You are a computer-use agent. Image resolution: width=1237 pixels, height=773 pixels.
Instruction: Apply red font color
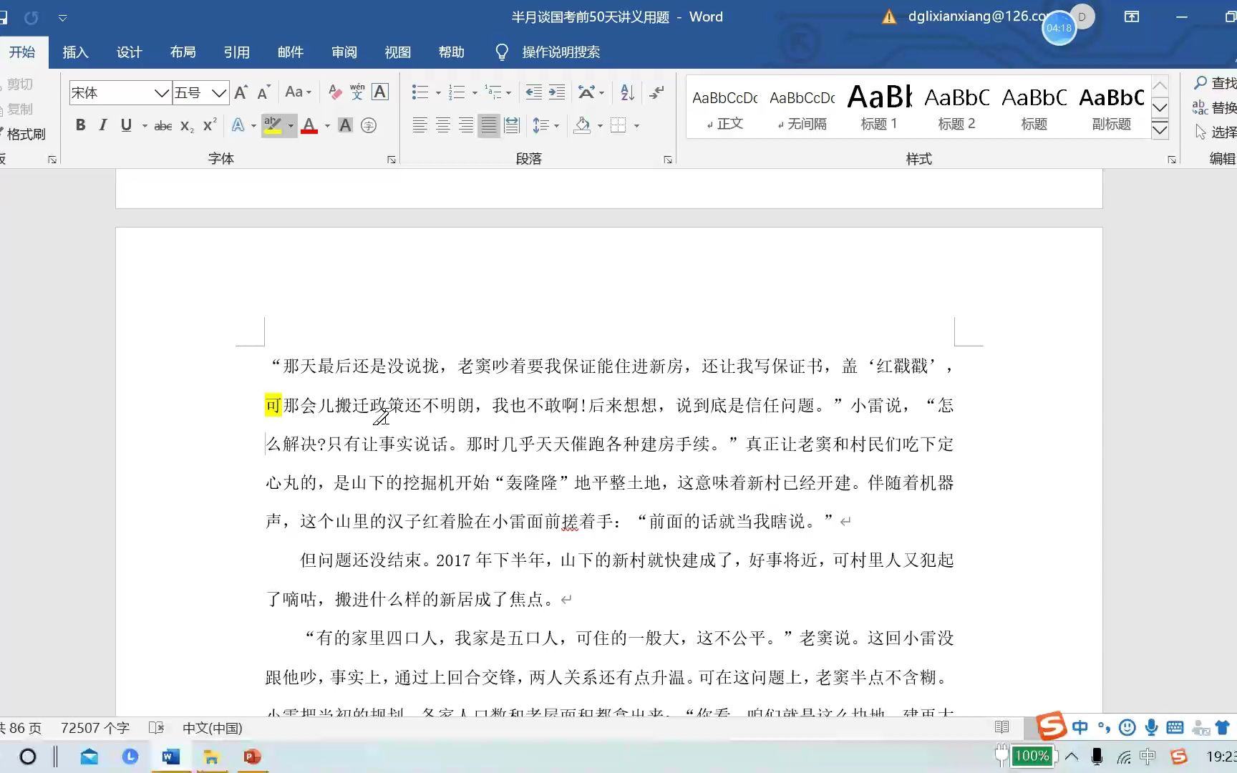pyautogui.click(x=309, y=125)
